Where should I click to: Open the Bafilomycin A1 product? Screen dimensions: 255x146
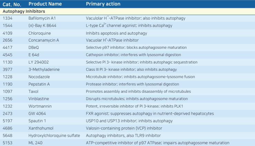click(42, 18)
